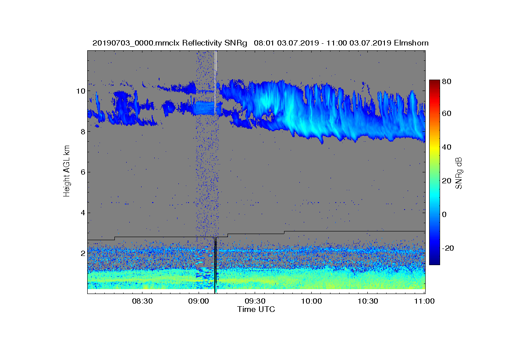Click the colorbar value 20

pos(448,181)
